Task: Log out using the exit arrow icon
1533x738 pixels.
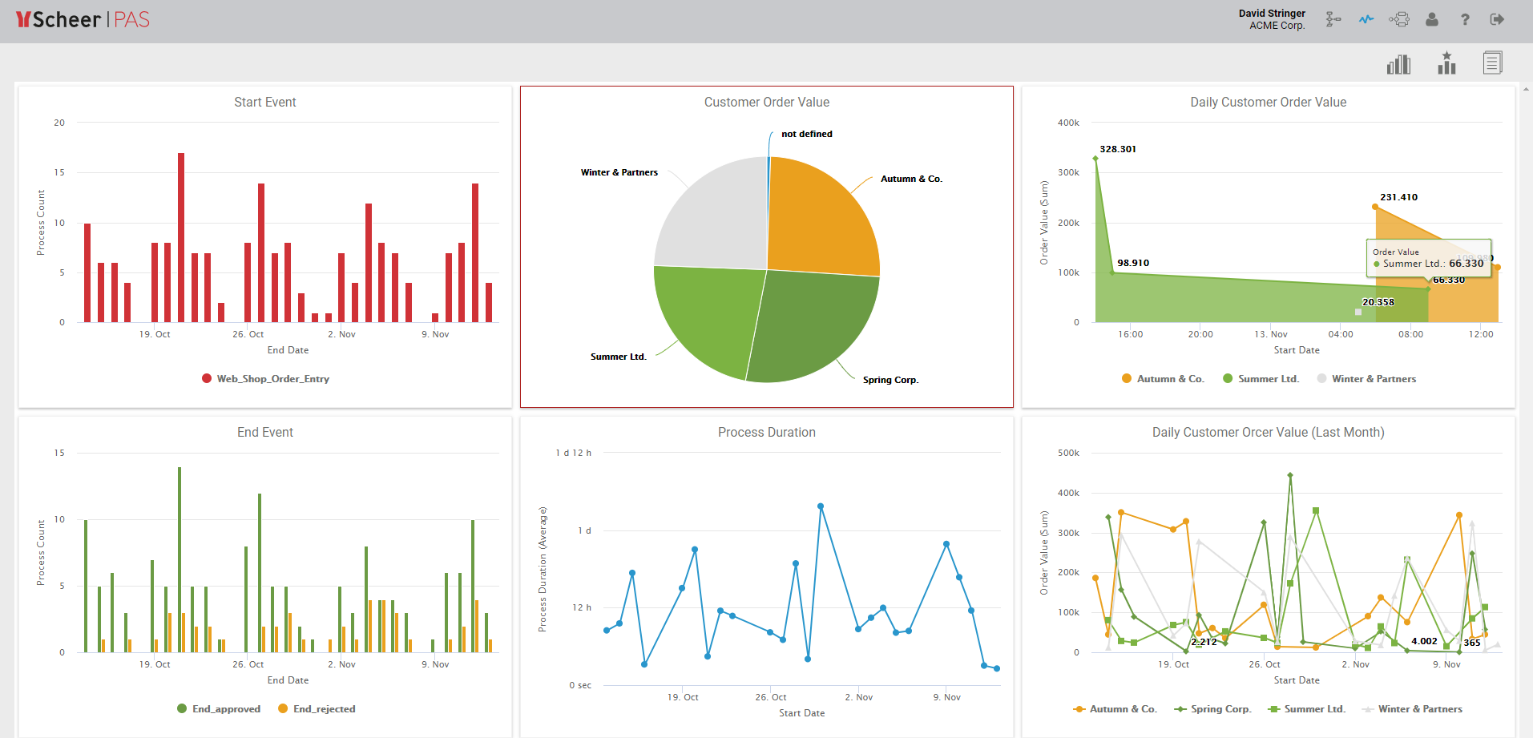Action: pyautogui.click(x=1497, y=19)
